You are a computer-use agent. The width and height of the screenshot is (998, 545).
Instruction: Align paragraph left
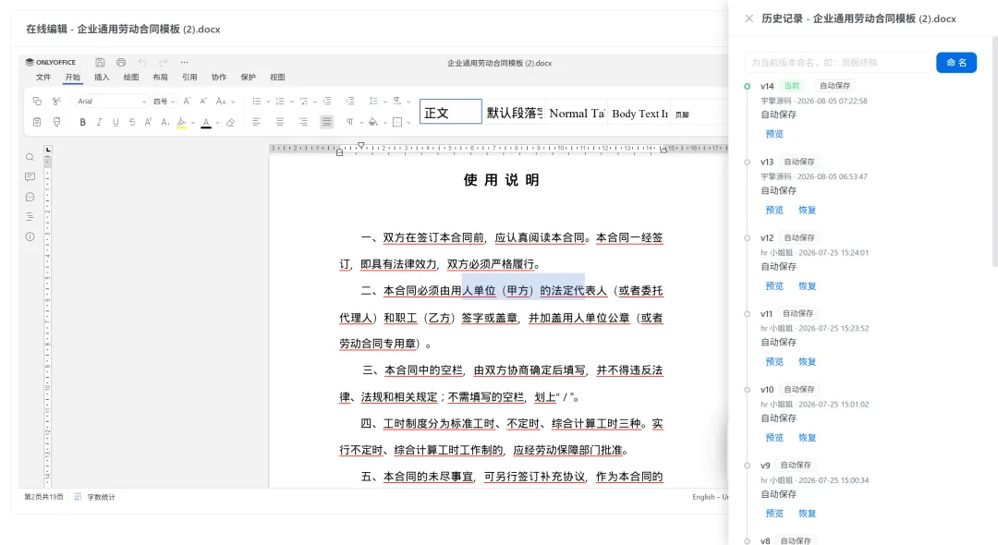click(x=257, y=122)
